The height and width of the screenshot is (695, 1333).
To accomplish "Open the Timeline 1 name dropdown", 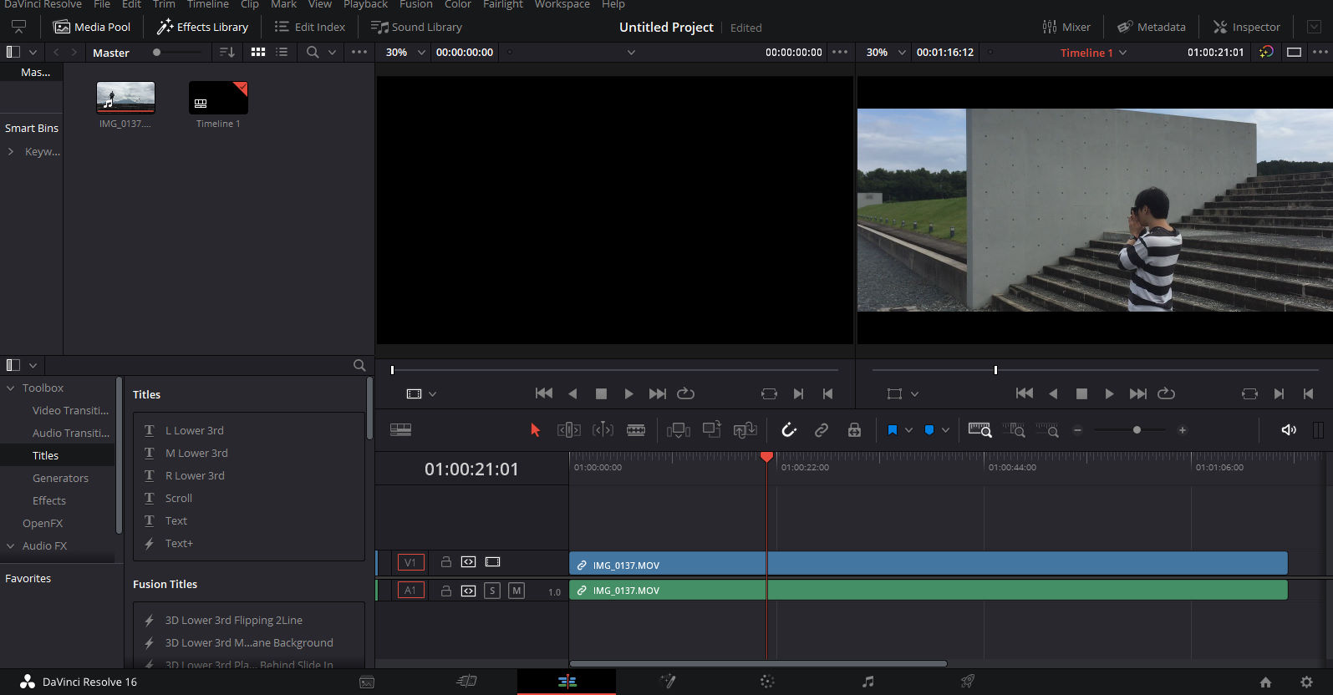I will pos(1122,53).
